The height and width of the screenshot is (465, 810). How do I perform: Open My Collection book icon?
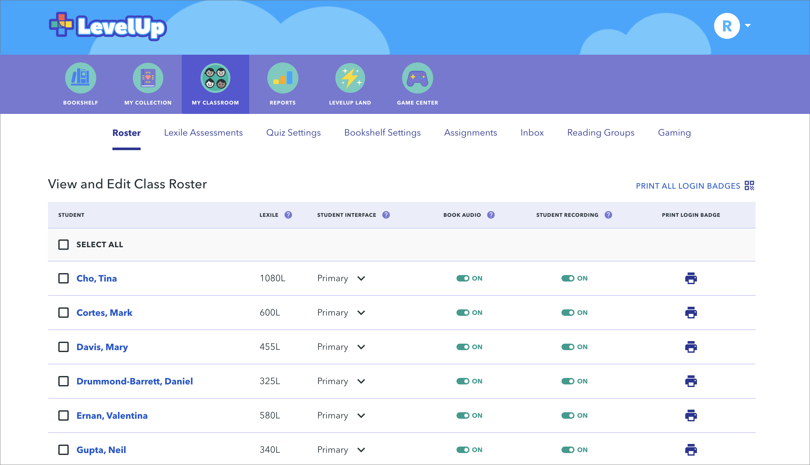pyautogui.click(x=148, y=78)
